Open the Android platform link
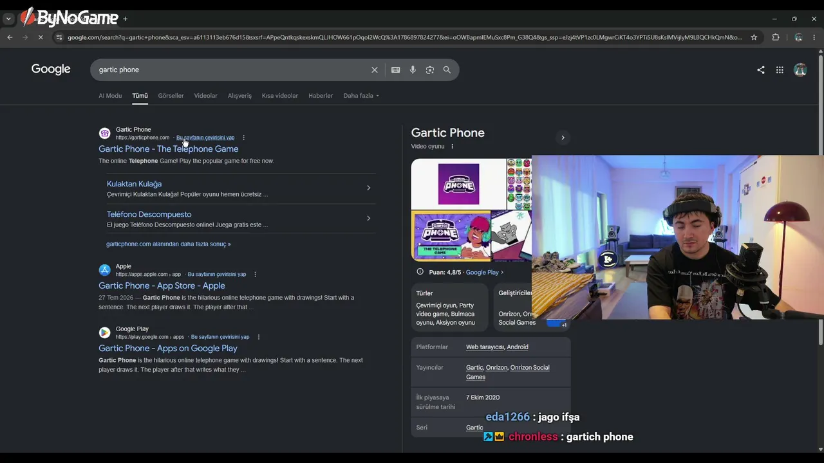Screen dimensions: 824x463 [x=518, y=347]
